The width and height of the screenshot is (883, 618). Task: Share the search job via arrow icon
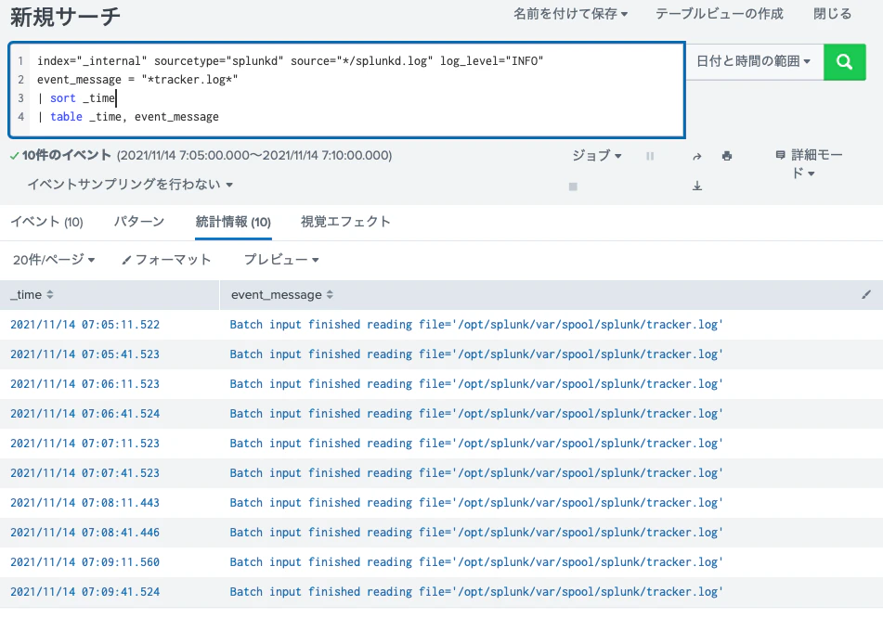pos(696,157)
